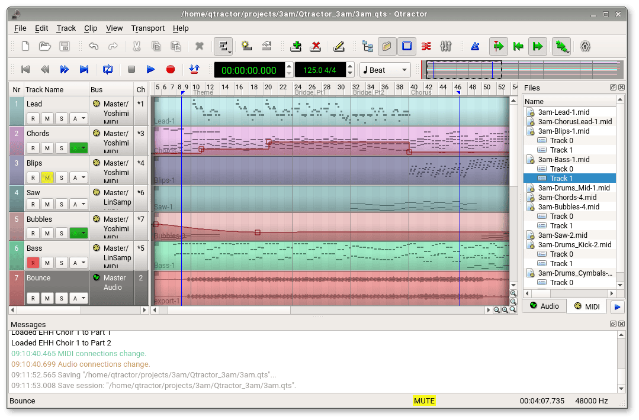Click the Stop transport button
The image size is (639, 420).
coord(131,70)
